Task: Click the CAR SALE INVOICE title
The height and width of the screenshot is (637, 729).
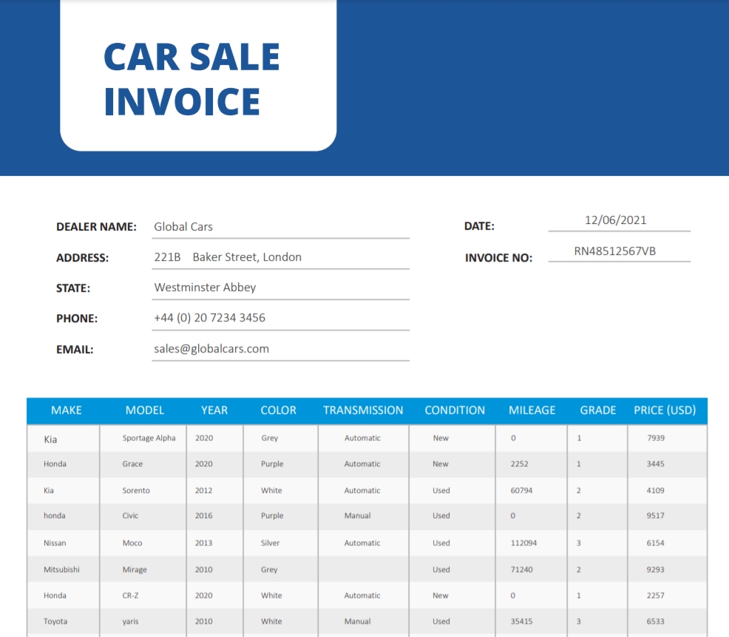Action: [191, 79]
